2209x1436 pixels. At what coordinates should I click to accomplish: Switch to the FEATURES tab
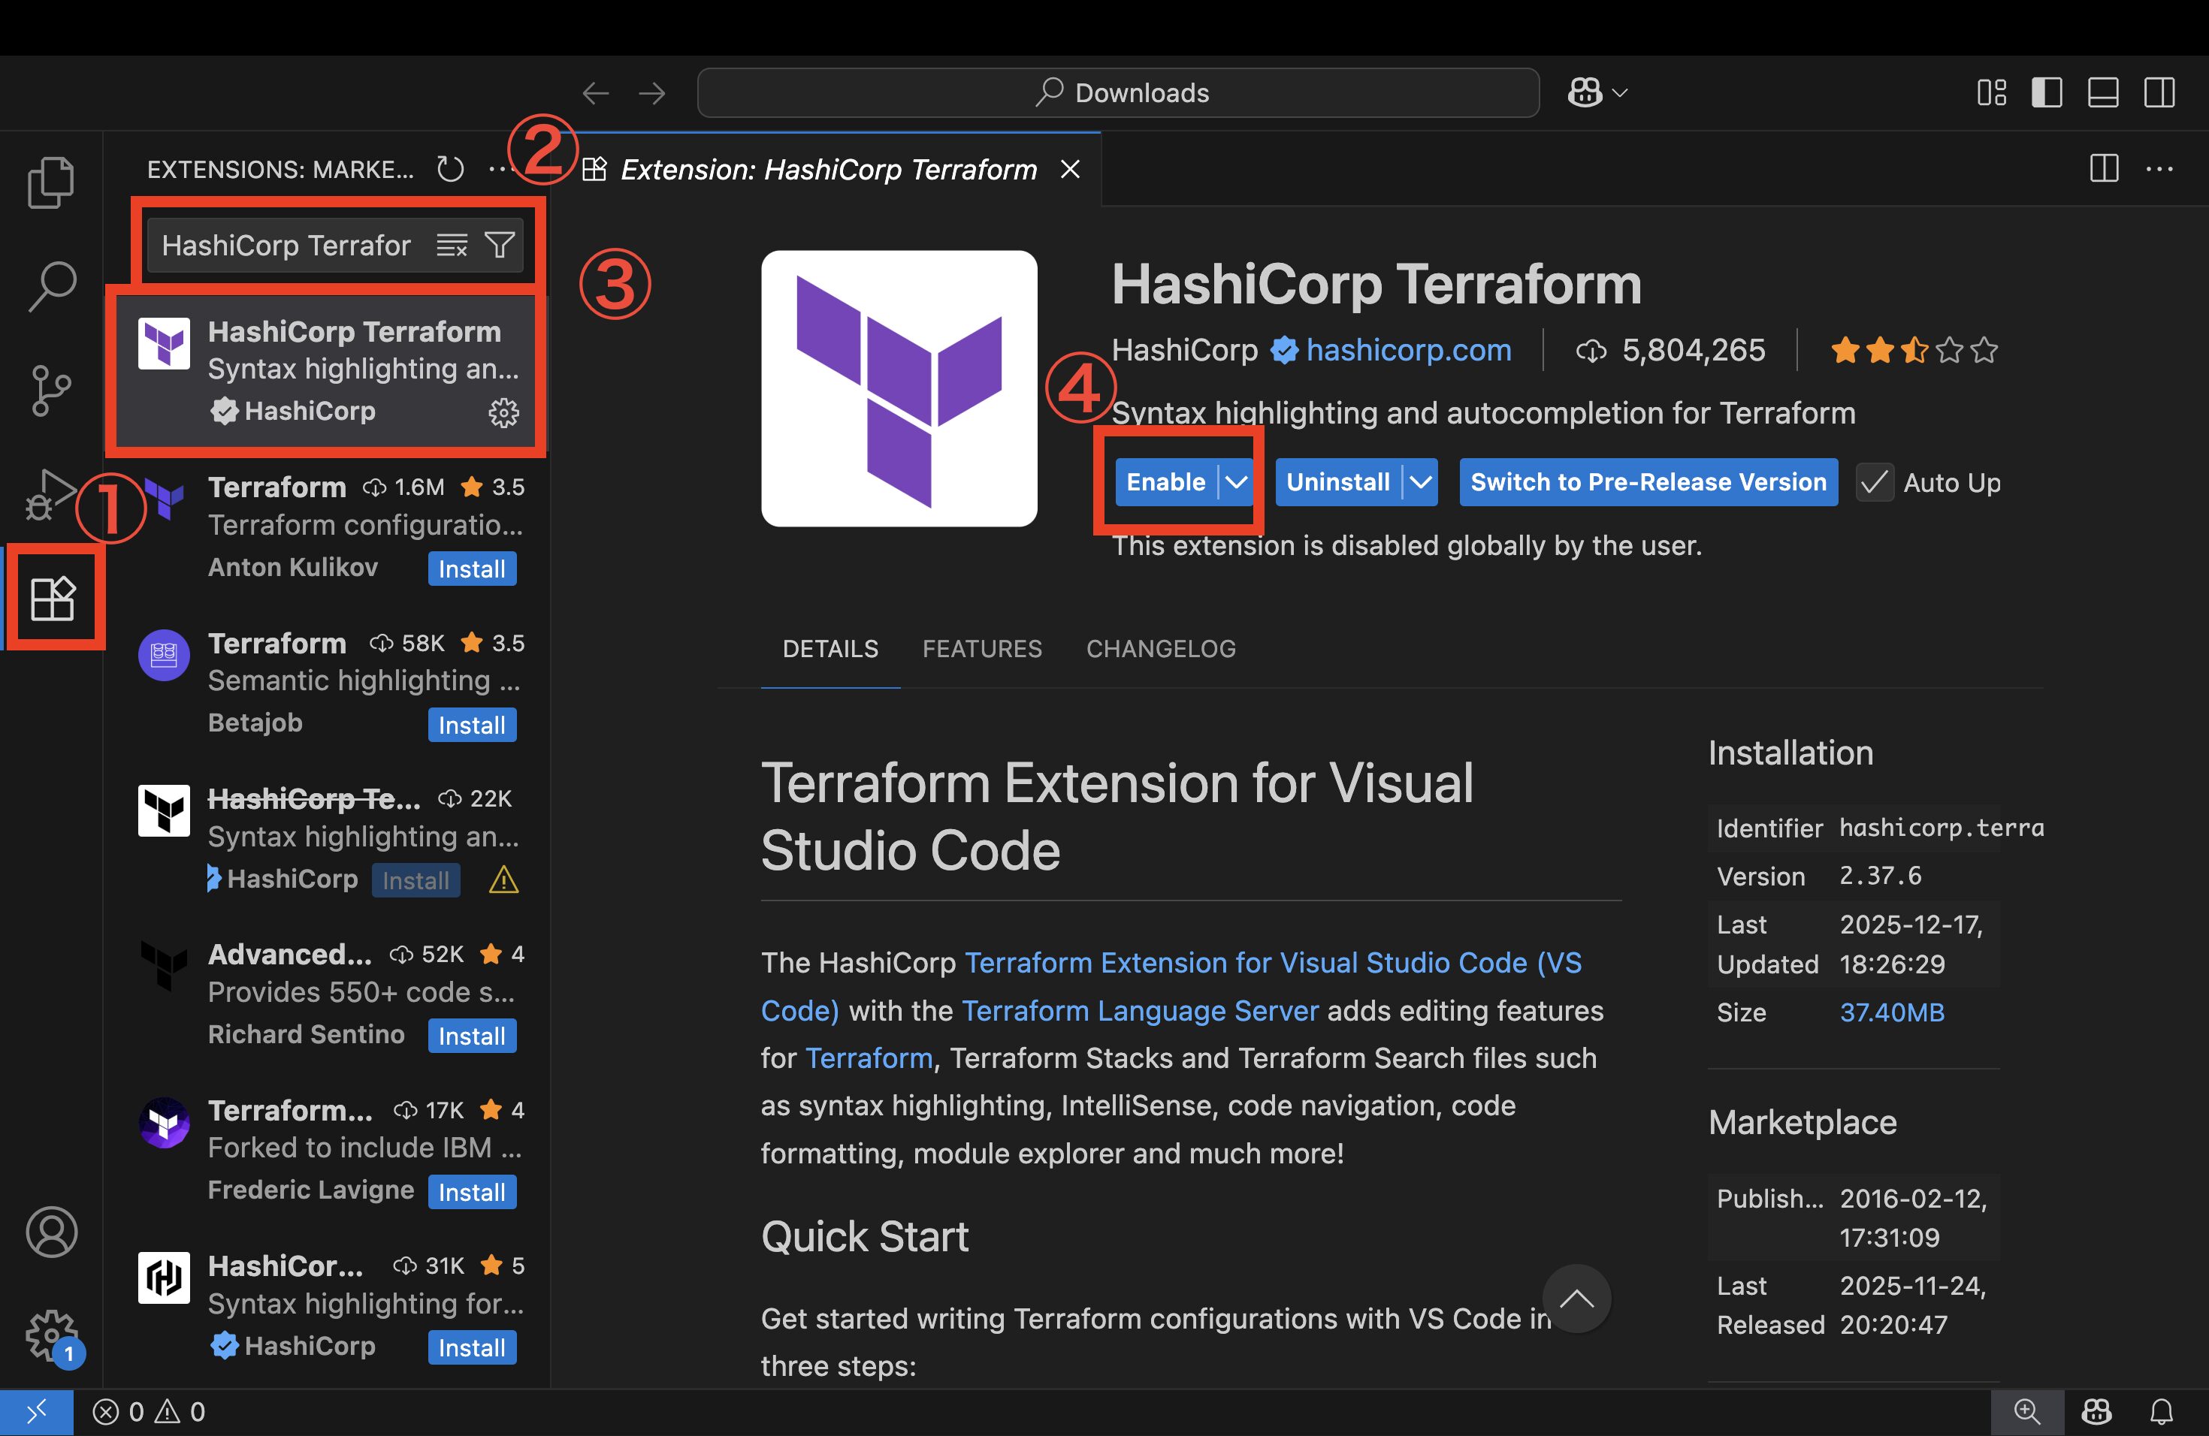[x=982, y=648]
